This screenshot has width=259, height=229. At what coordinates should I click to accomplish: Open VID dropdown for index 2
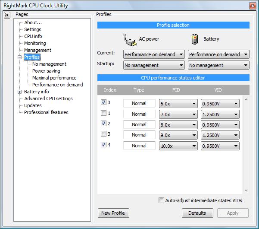220,125
